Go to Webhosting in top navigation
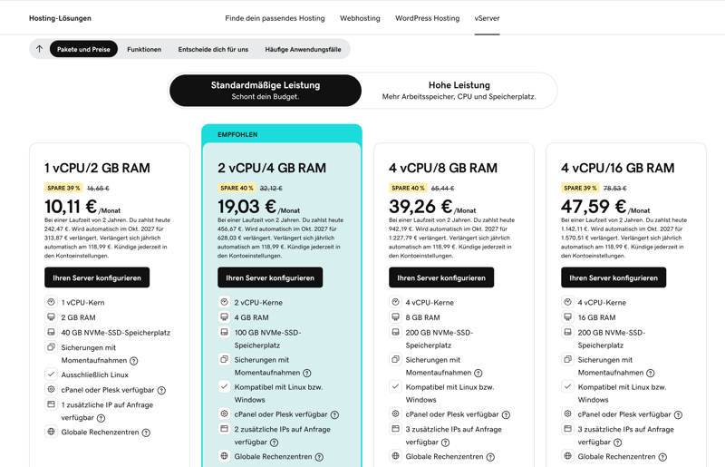725x467 pixels. (x=360, y=18)
